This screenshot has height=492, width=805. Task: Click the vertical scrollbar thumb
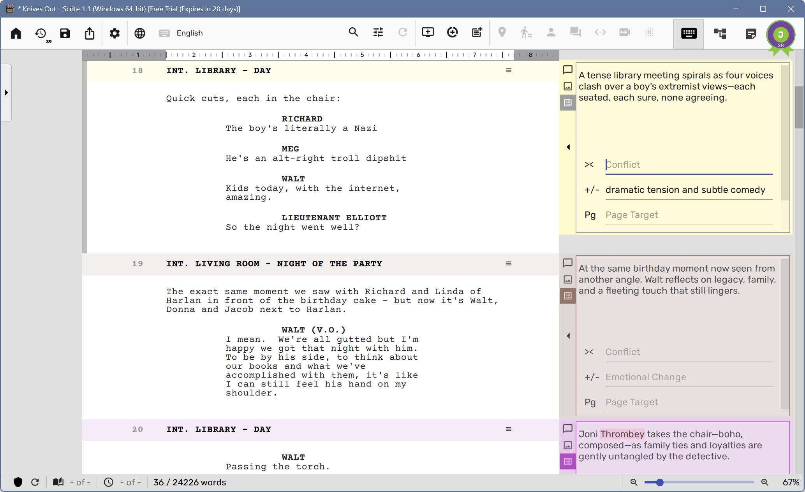tap(799, 107)
